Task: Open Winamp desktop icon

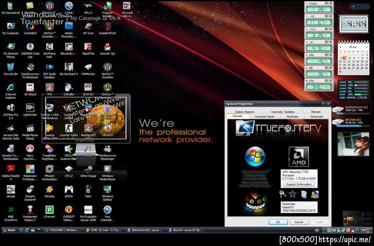Action: point(49,192)
